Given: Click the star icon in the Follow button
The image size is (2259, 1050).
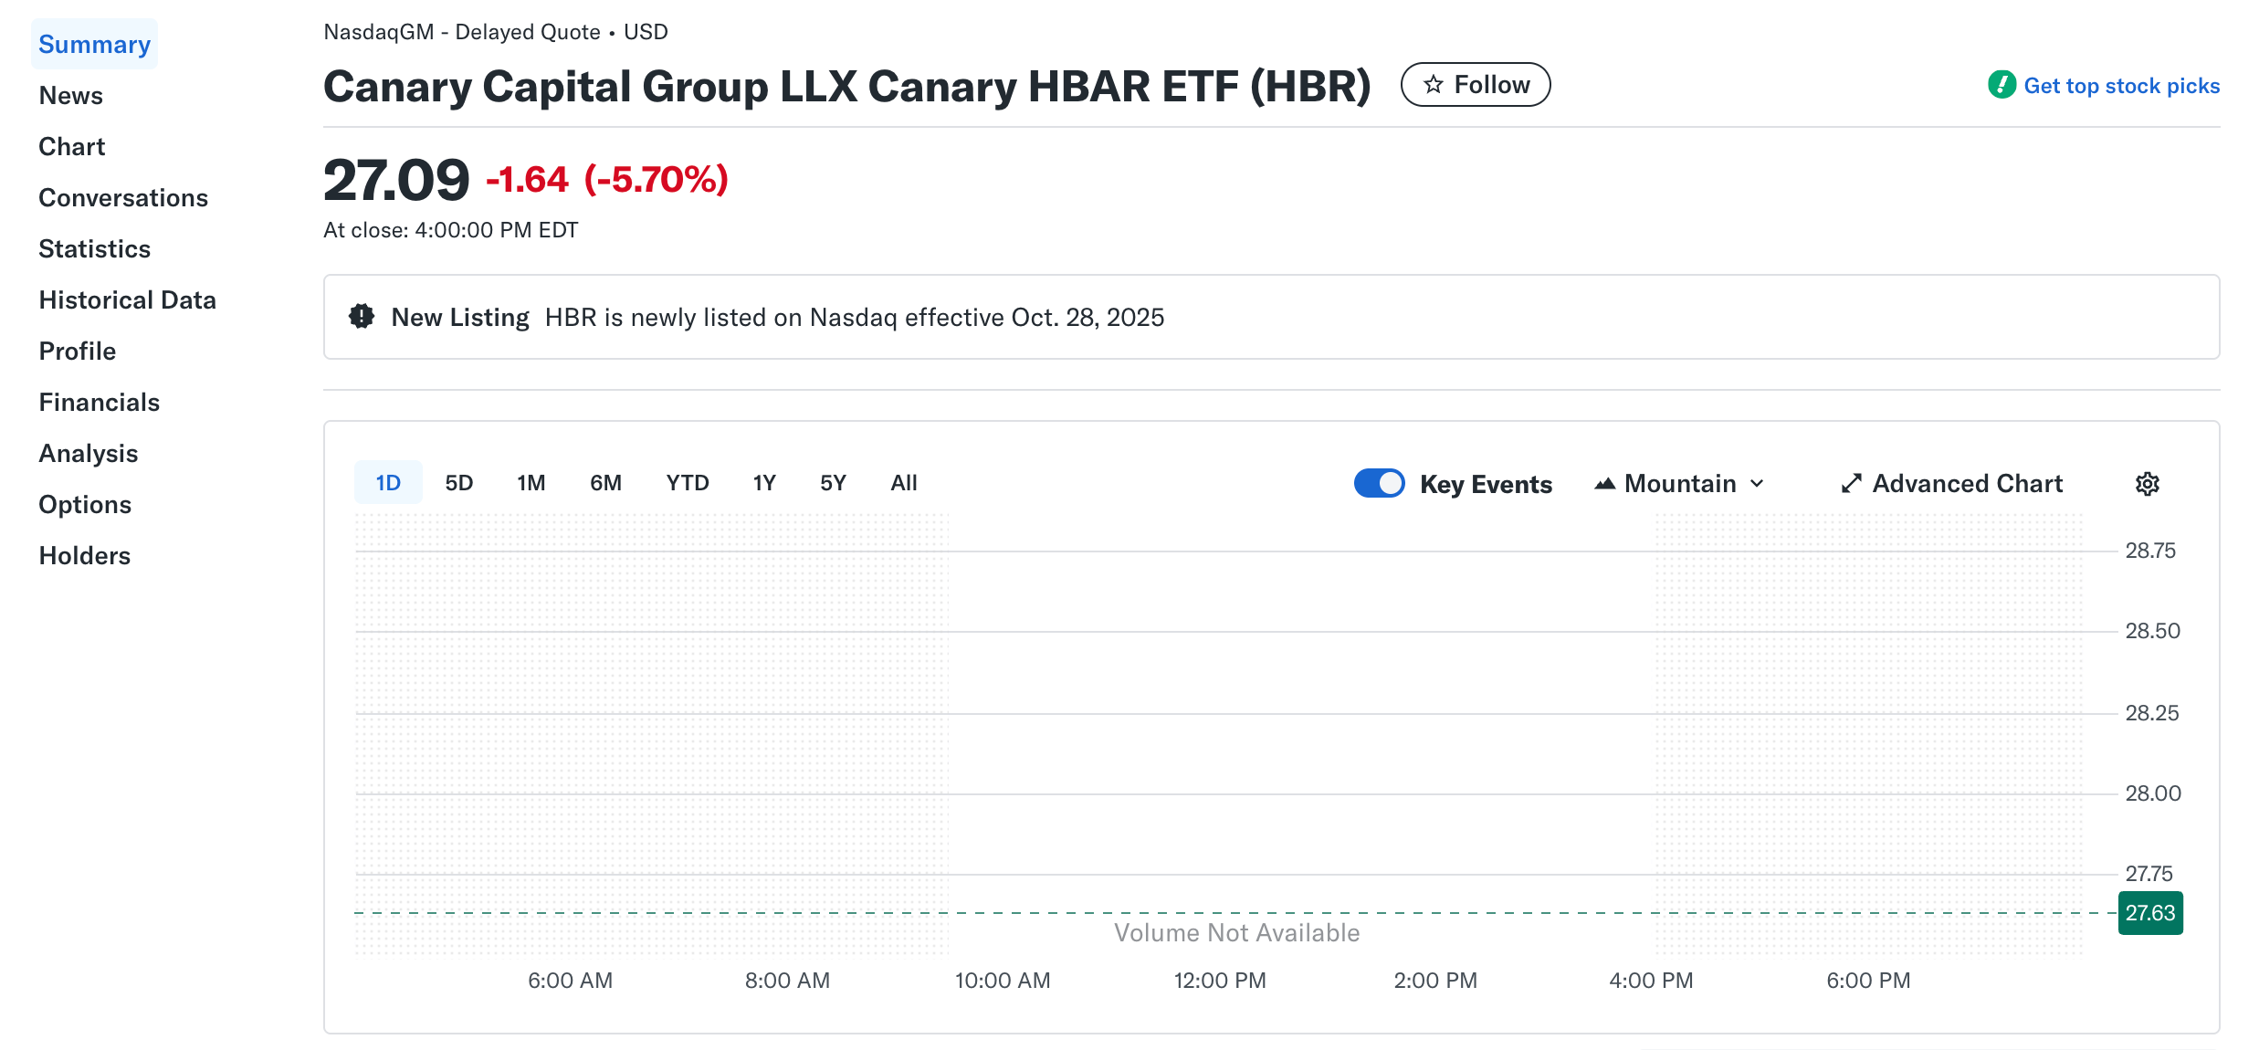Looking at the screenshot, I should [1434, 83].
